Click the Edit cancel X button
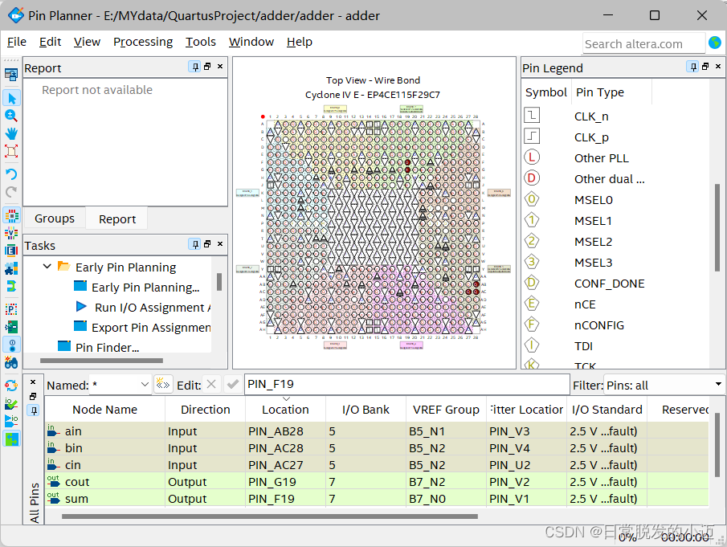This screenshot has width=727, height=547. (211, 384)
